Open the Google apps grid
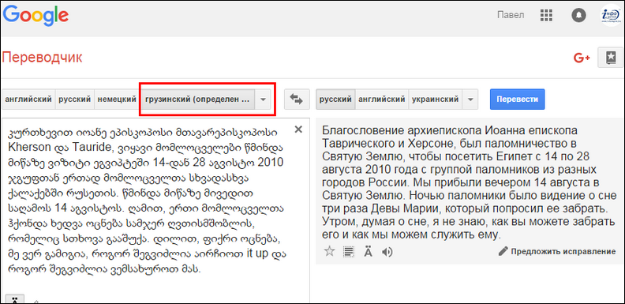 point(546,16)
